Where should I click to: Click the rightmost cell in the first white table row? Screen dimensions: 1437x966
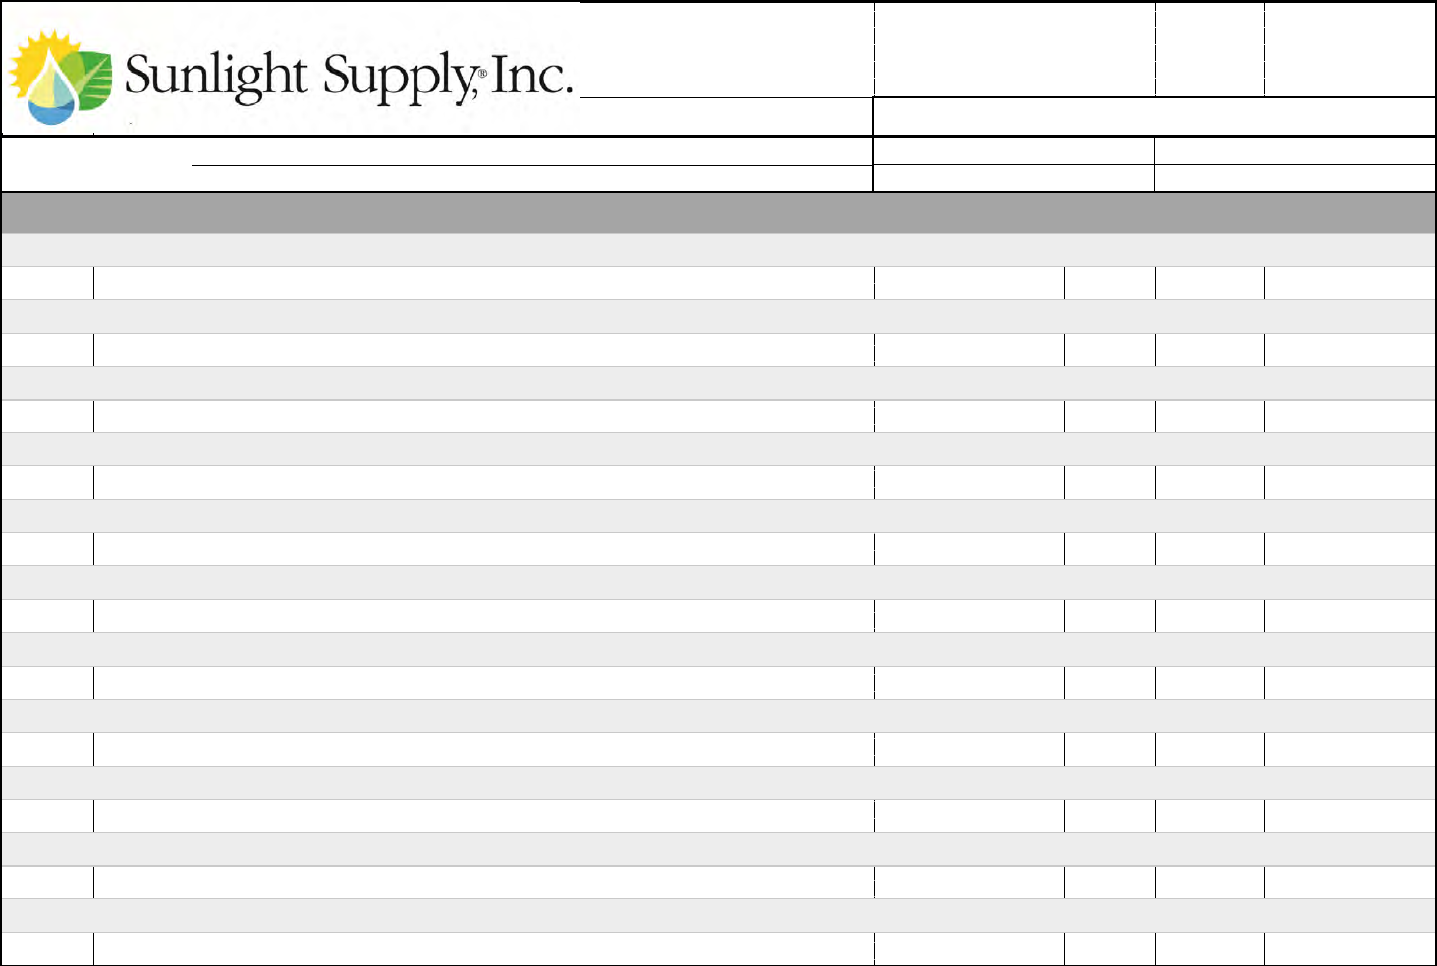point(1350,283)
